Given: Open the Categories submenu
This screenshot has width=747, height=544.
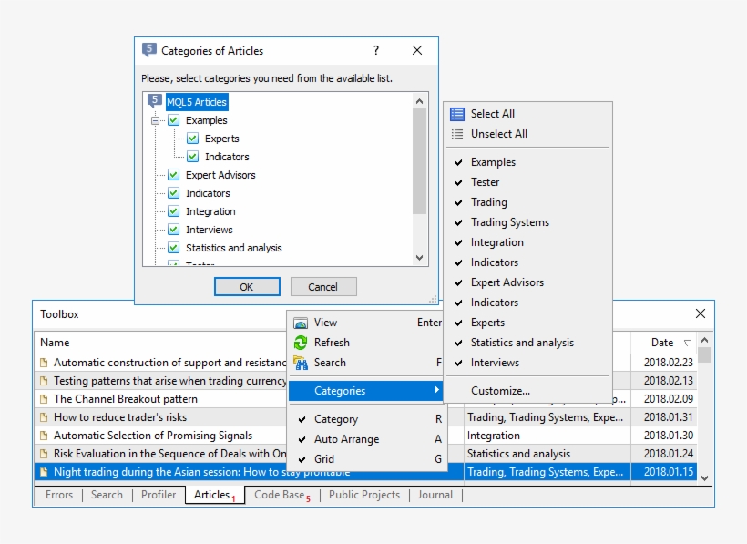Looking at the screenshot, I should [364, 391].
